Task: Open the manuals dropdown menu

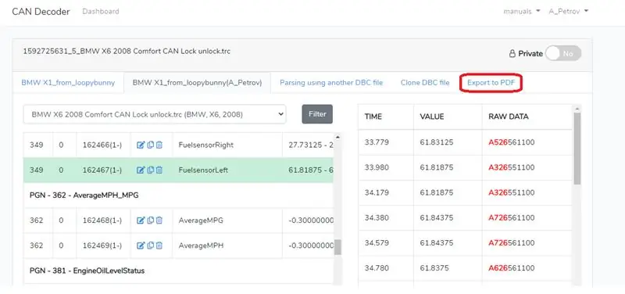Action: pyautogui.click(x=522, y=12)
